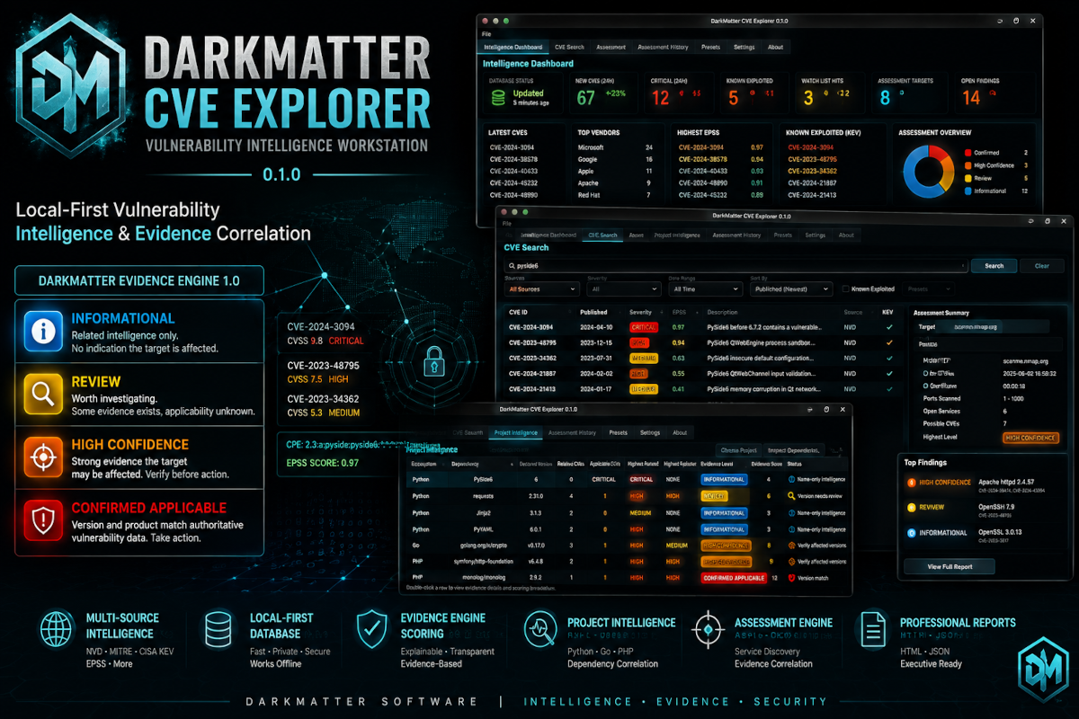Click yellow Review swatch in Assessment Overview legend

click(968, 178)
